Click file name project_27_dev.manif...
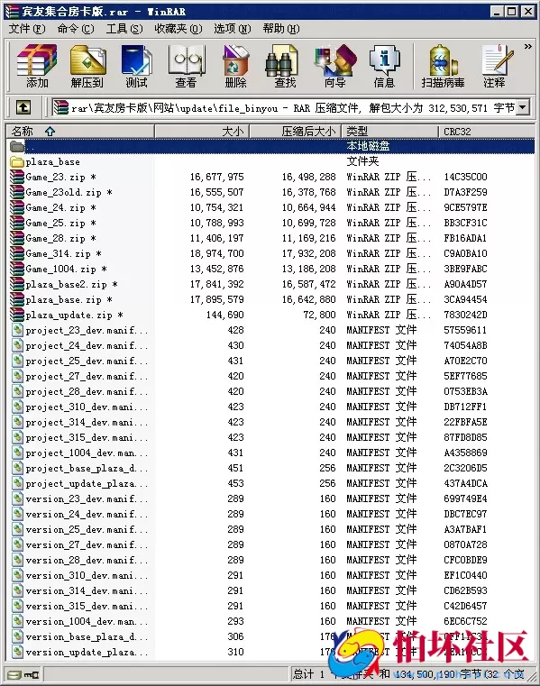The width and height of the screenshot is (540, 686). (x=87, y=377)
